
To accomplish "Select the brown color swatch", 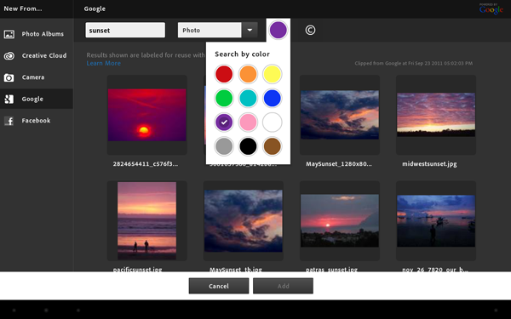I will pos(273,146).
